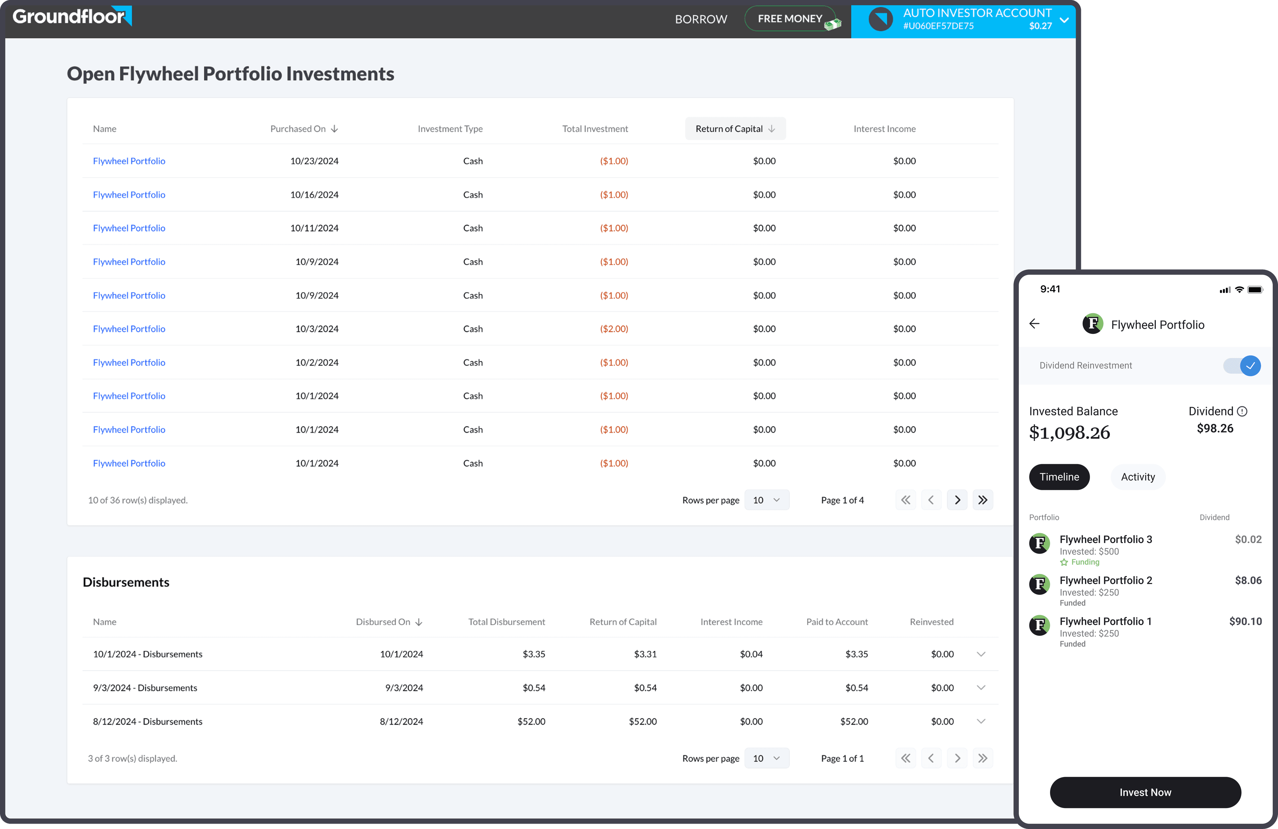The height and width of the screenshot is (829, 1278).
Task: Expand the 8/12/2024 Disbursements row
Action: [981, 722]
